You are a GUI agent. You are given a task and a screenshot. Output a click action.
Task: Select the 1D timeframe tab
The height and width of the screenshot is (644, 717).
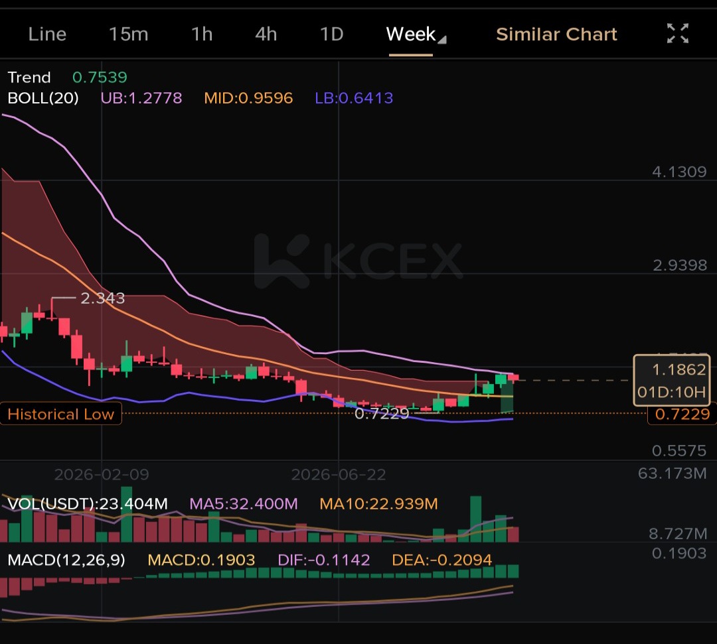pyautogui.click(x=331, y=34)
